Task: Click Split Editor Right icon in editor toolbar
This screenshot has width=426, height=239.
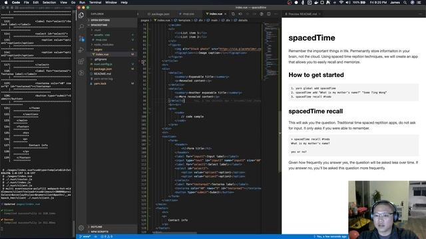Action: (x=268, y=14)
